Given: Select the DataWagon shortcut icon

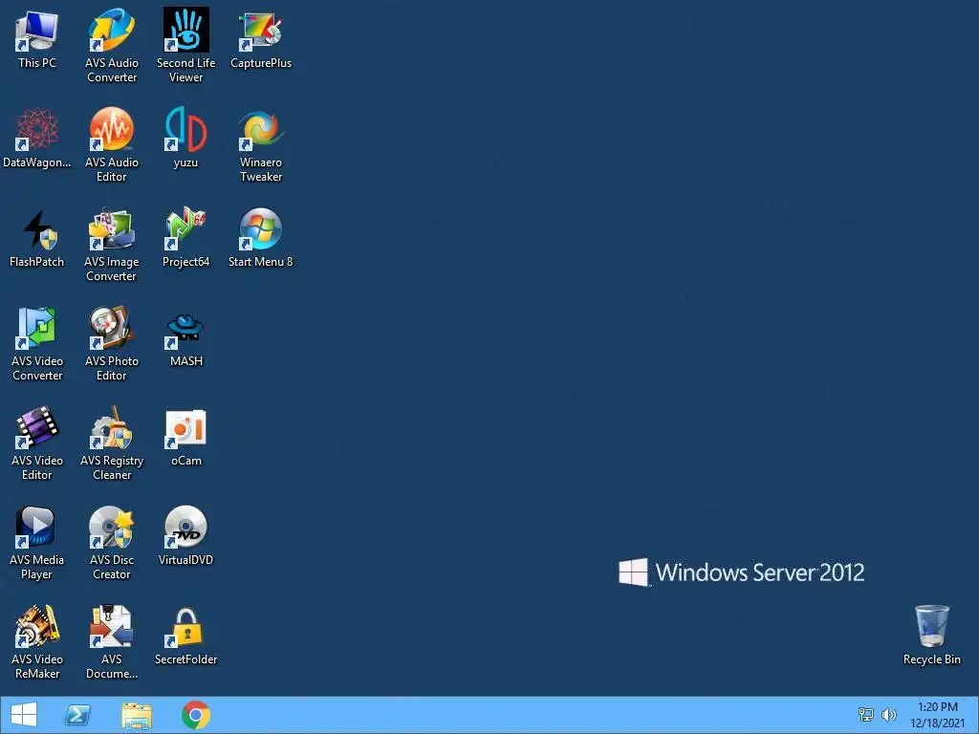Looking at the screenshot, I should click(37, 129).
